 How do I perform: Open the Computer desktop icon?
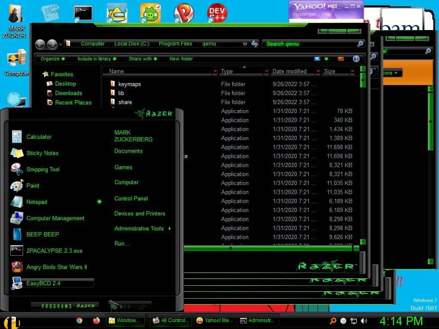[x=17, y=63]
